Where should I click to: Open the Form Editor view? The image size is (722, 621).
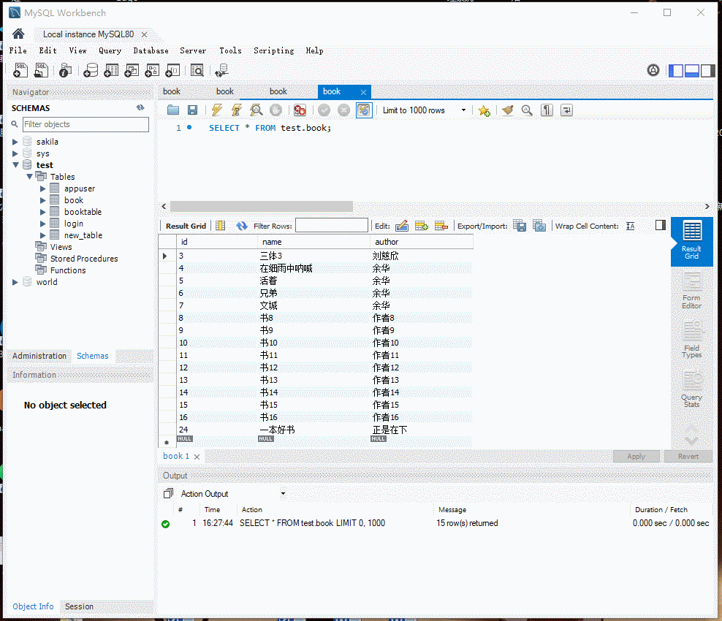coord(691,291)
